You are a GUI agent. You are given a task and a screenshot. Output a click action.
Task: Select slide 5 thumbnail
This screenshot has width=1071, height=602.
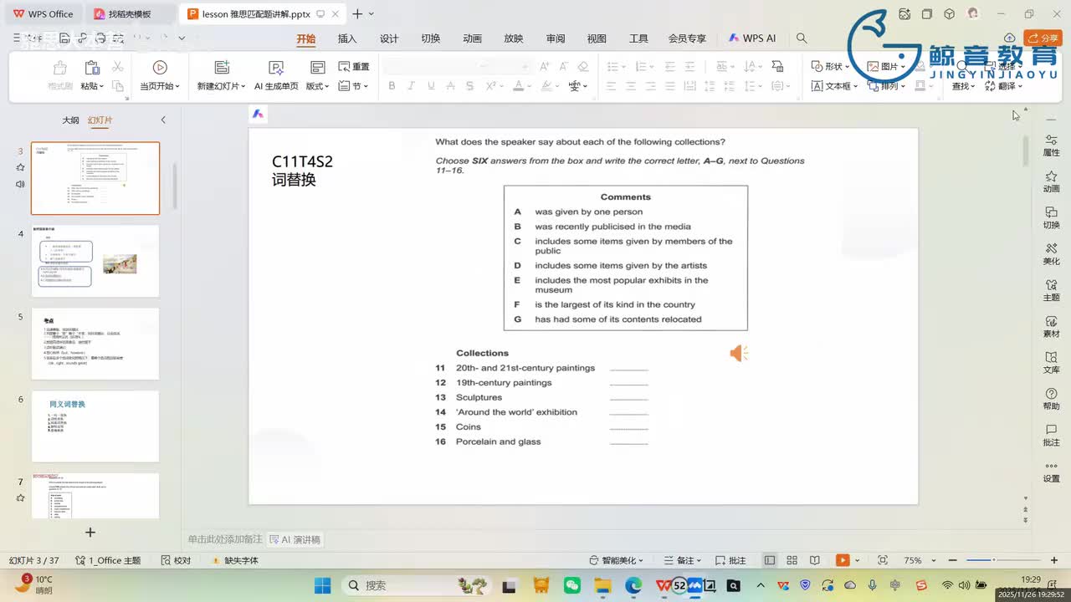tap(95, 344)
